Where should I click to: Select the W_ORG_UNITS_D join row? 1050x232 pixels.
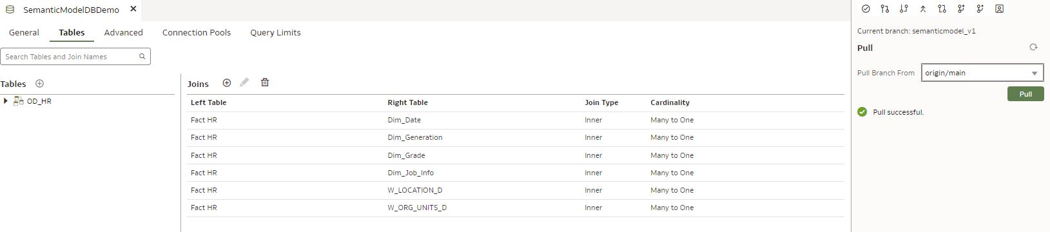pos(516,208)
